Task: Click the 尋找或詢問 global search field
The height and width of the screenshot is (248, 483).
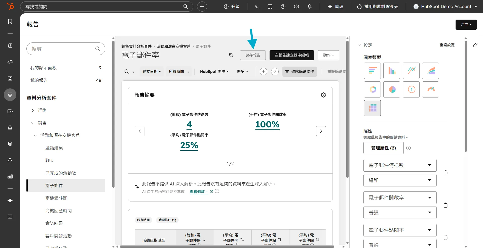Action: pos(106,7)
